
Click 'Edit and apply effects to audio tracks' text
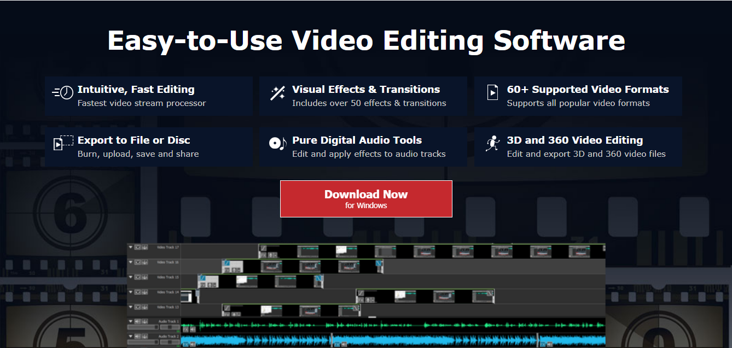pos(369,154)
